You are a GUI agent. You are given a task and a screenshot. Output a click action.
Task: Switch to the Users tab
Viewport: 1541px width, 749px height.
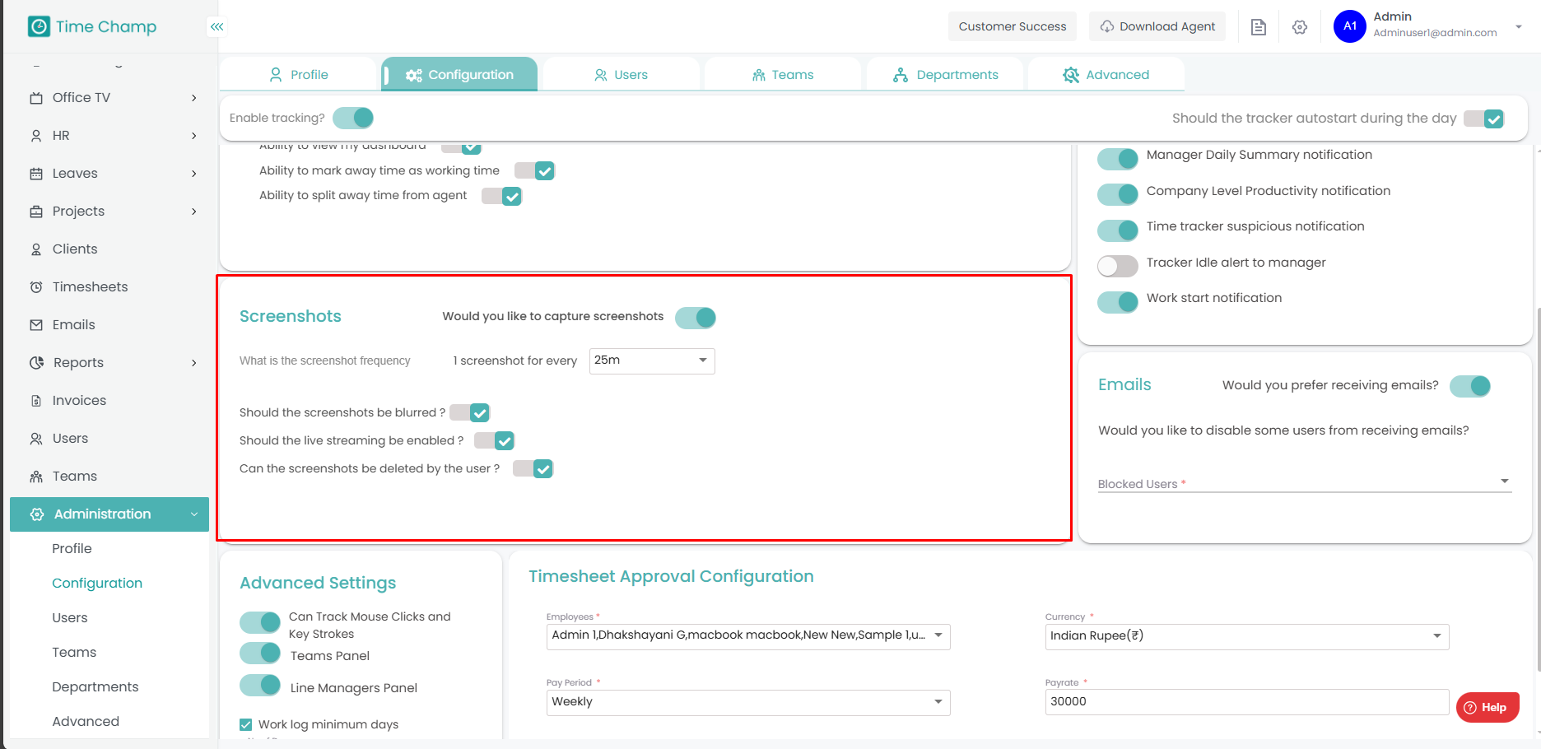622,74
